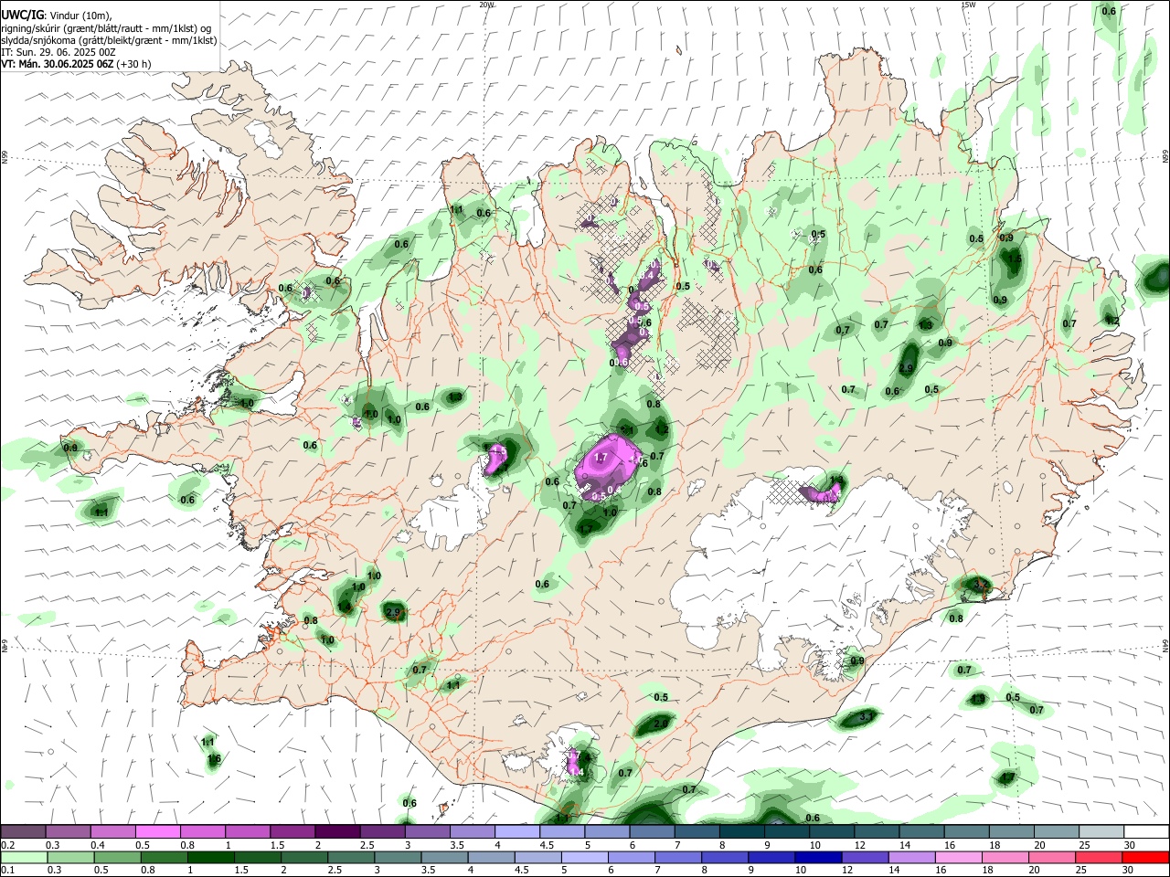Click the '3.7' precipitation value near south coast
The image size is (1170, 877).
867,717
